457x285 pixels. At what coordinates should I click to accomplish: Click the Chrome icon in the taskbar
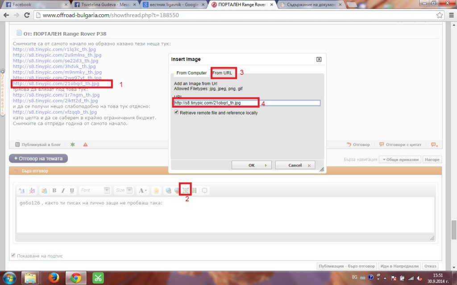pyautogui.click(x=76, y=278)
